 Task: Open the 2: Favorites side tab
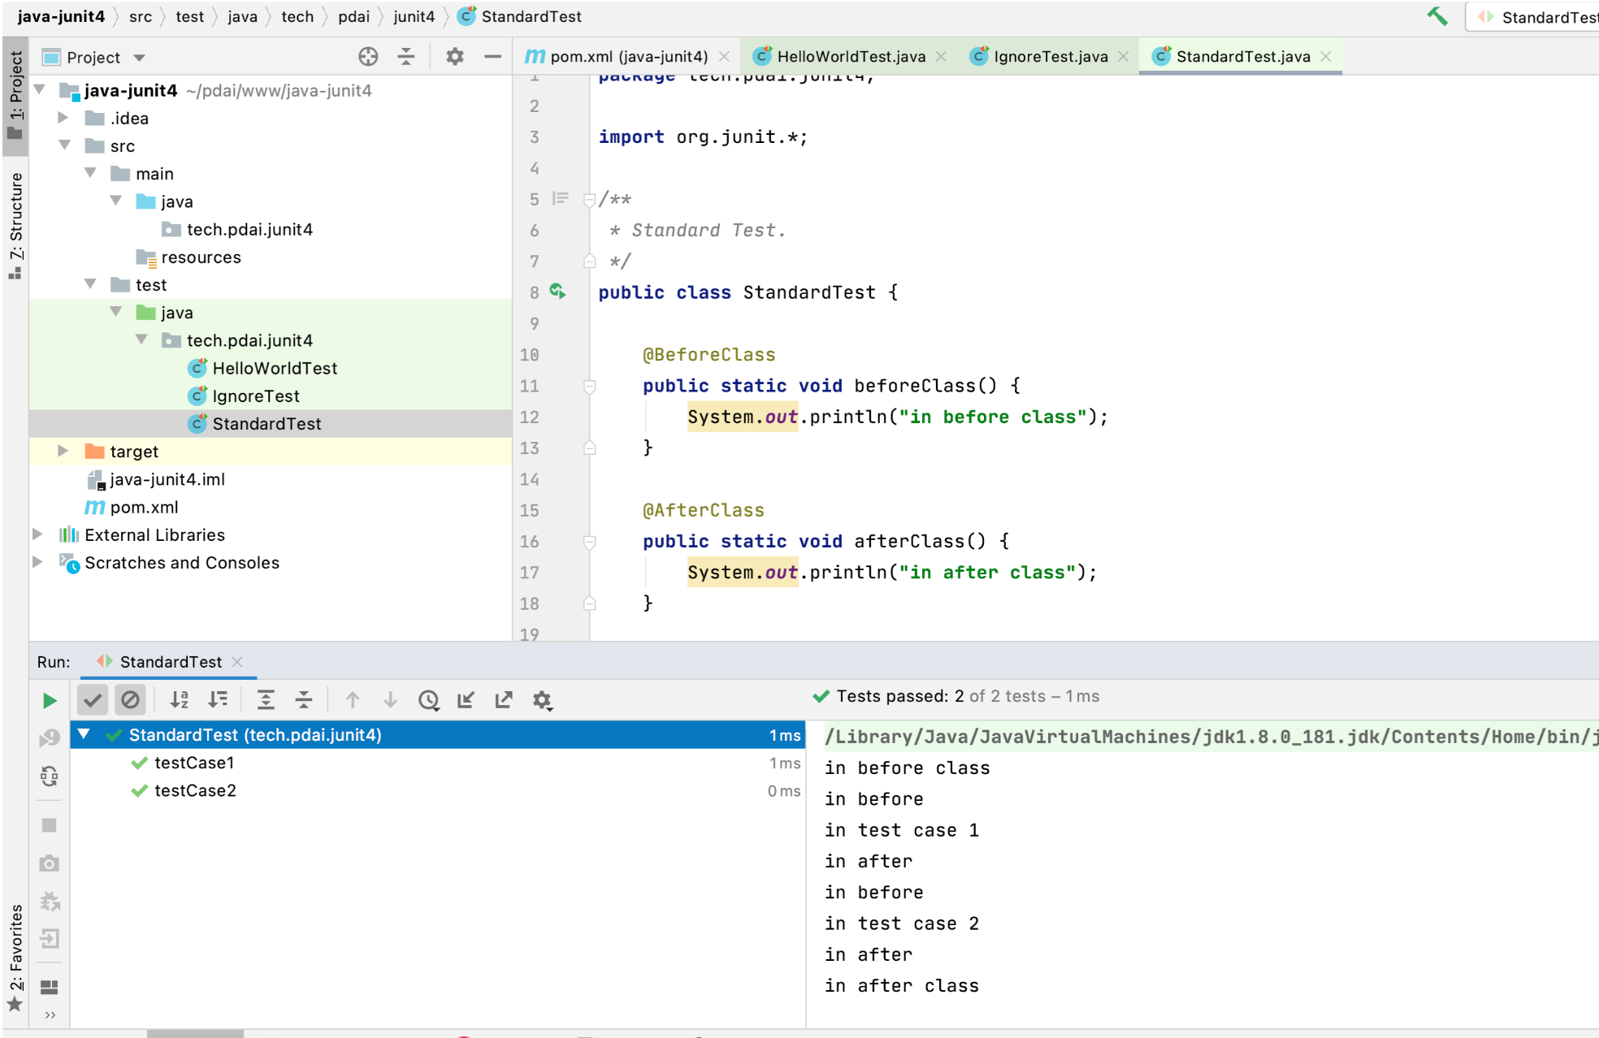point(15,958)
